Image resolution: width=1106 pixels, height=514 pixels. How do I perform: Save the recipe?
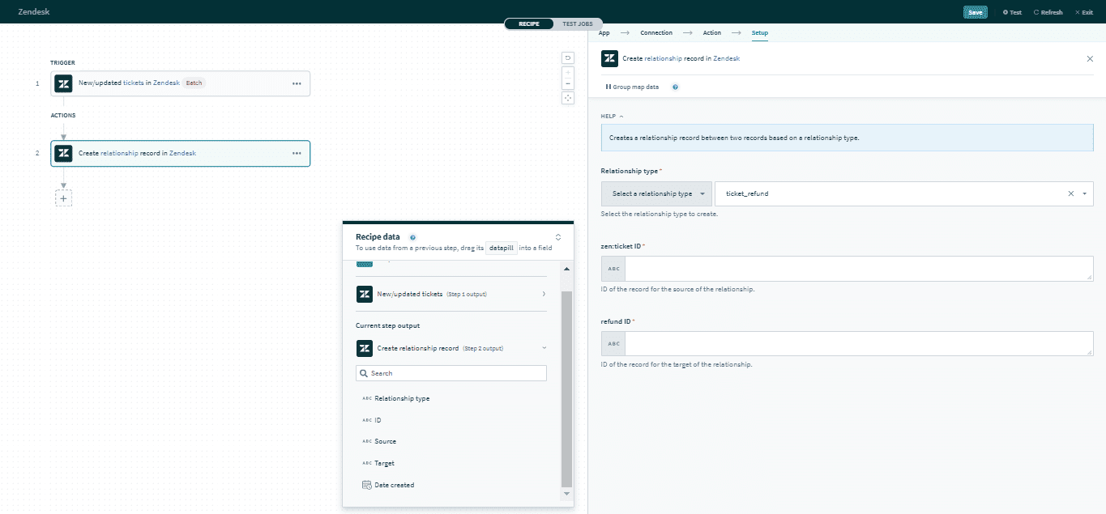[x=976, y=12]
